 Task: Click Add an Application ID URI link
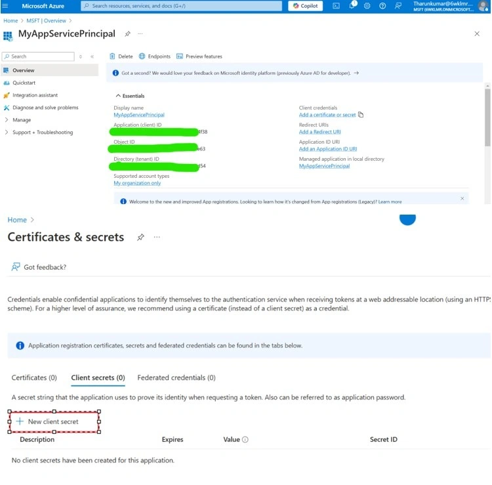click(328, 149)
